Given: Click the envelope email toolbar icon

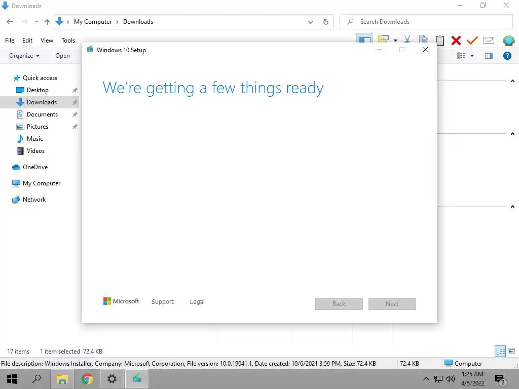Looking at the screenshot, I should point(488,41).
